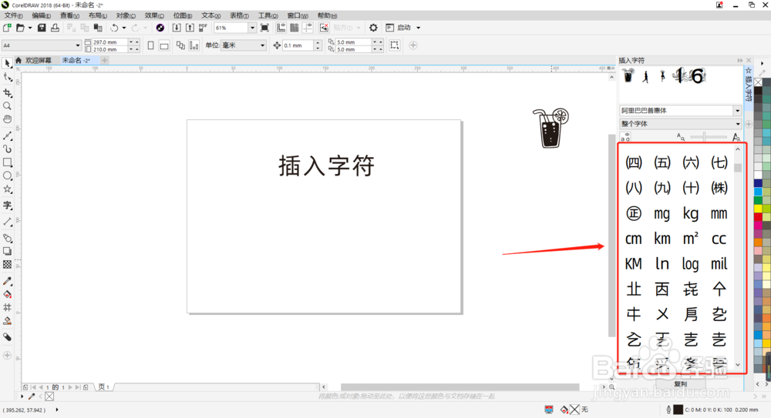Click the Import icon

(x=176, y=28)
